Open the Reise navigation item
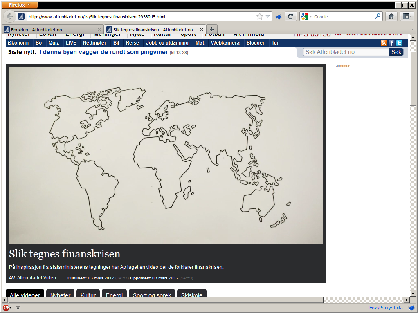 coord(133,42)
